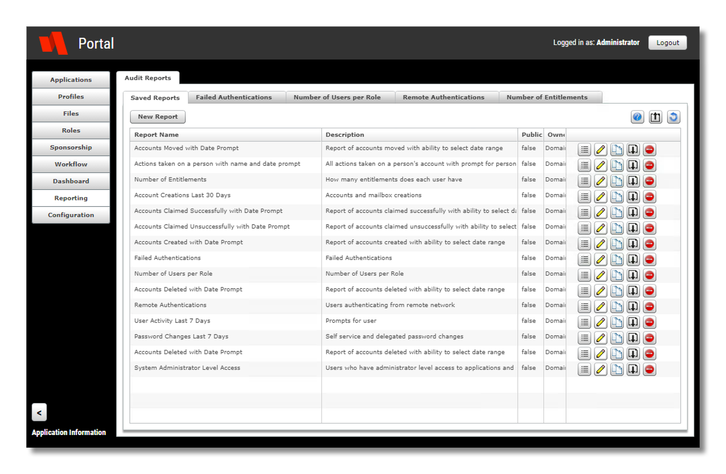Download the Accounts Created with Date Prompt report
Screen dimensions: 726x474
pos(633,243)
